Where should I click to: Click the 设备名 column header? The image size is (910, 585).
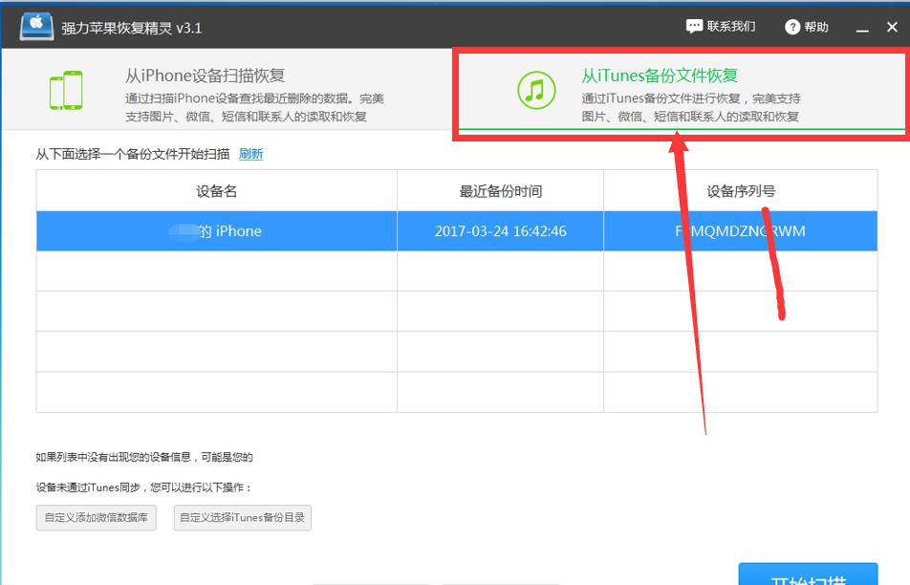tap(217, 192)
